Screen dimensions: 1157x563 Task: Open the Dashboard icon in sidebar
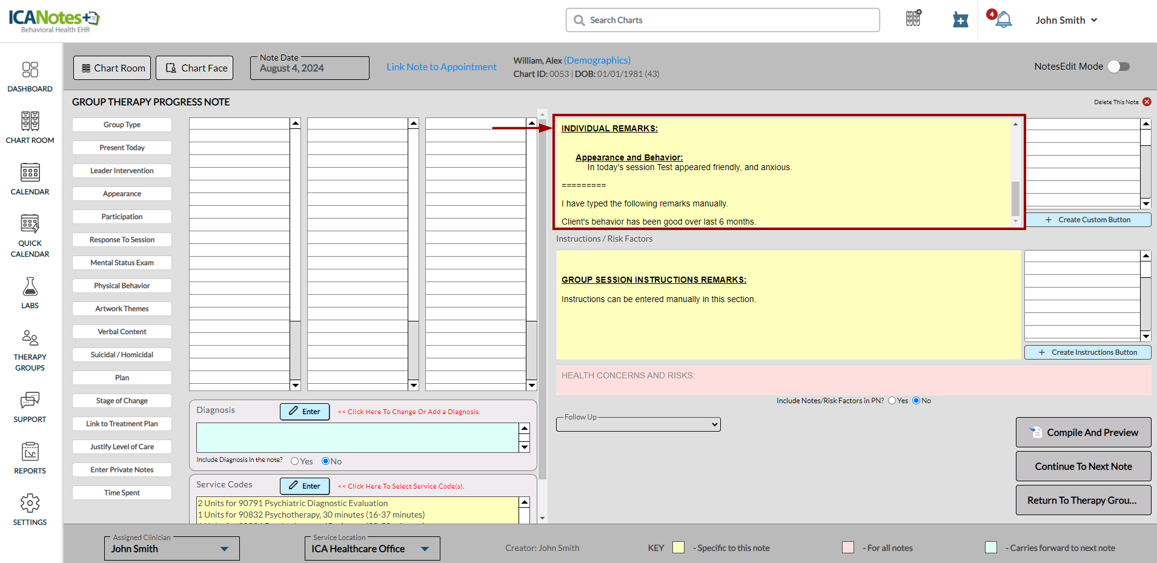point(30,70)
